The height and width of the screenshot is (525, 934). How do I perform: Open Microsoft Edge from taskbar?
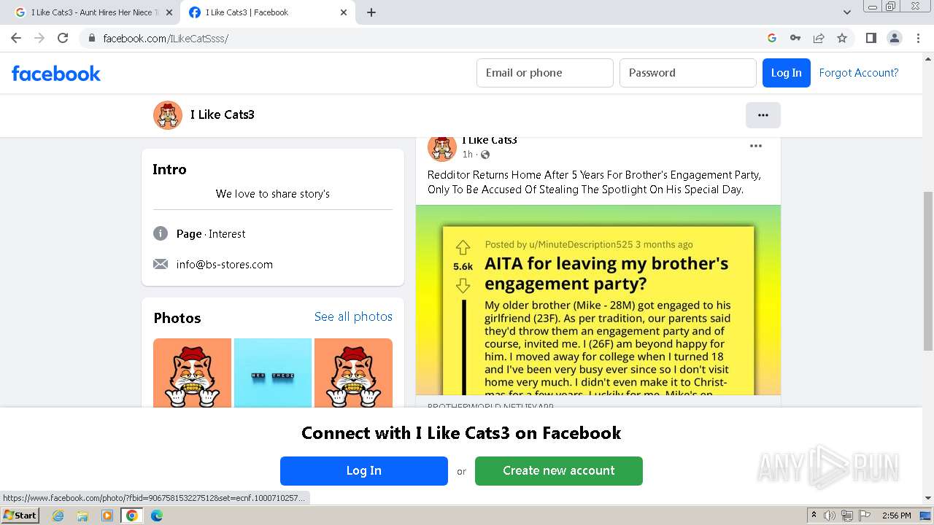157,516
